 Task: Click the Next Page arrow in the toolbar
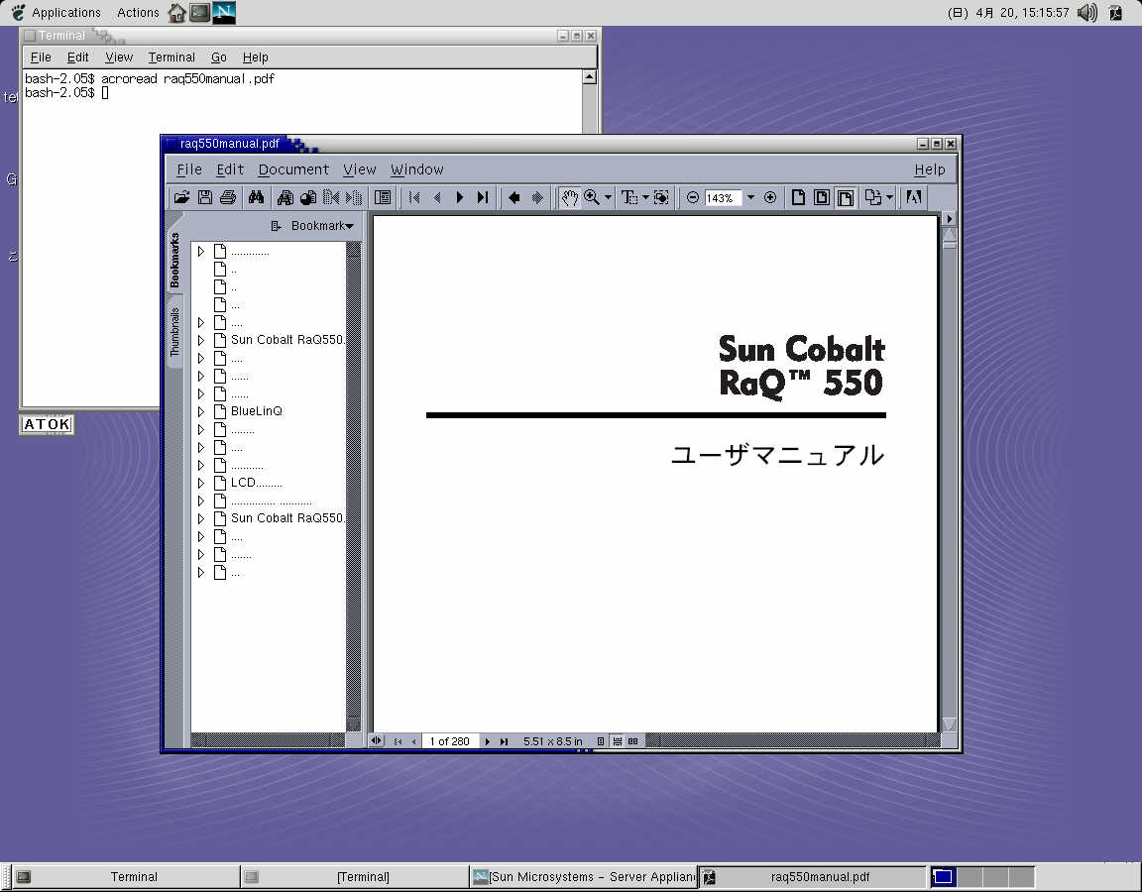point(460,198)
